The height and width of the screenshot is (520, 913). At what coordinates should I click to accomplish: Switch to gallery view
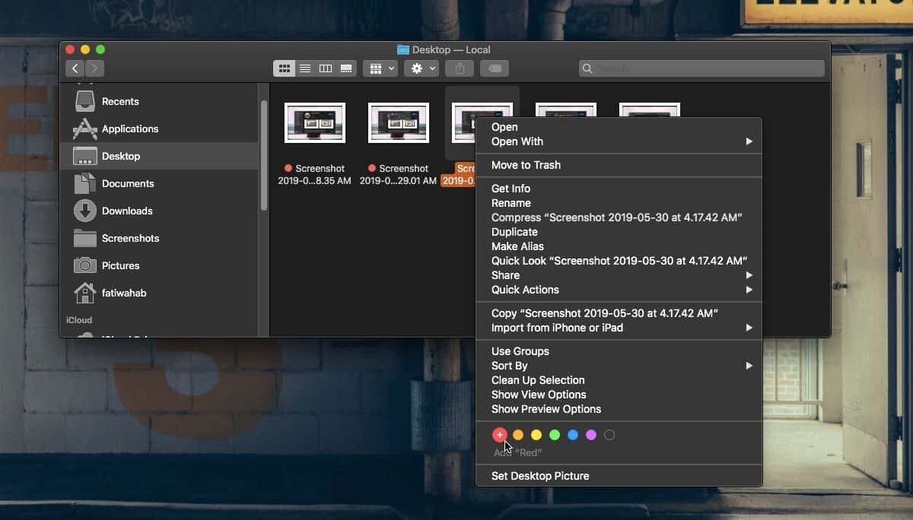coord(347,68)
